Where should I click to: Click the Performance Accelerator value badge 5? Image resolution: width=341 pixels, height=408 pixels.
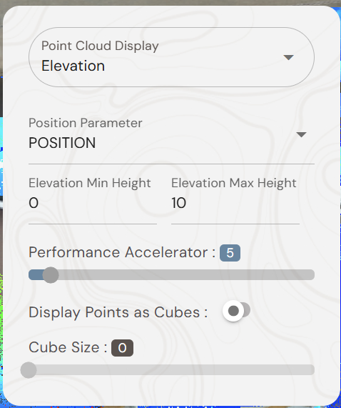(x=230, y=253)
